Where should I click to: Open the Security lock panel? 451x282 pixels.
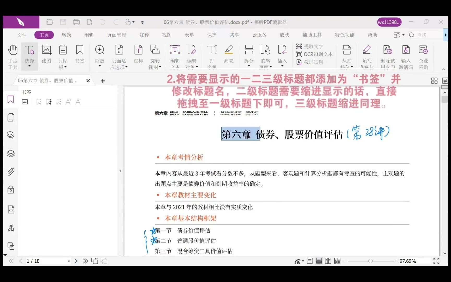click(11, 190)
